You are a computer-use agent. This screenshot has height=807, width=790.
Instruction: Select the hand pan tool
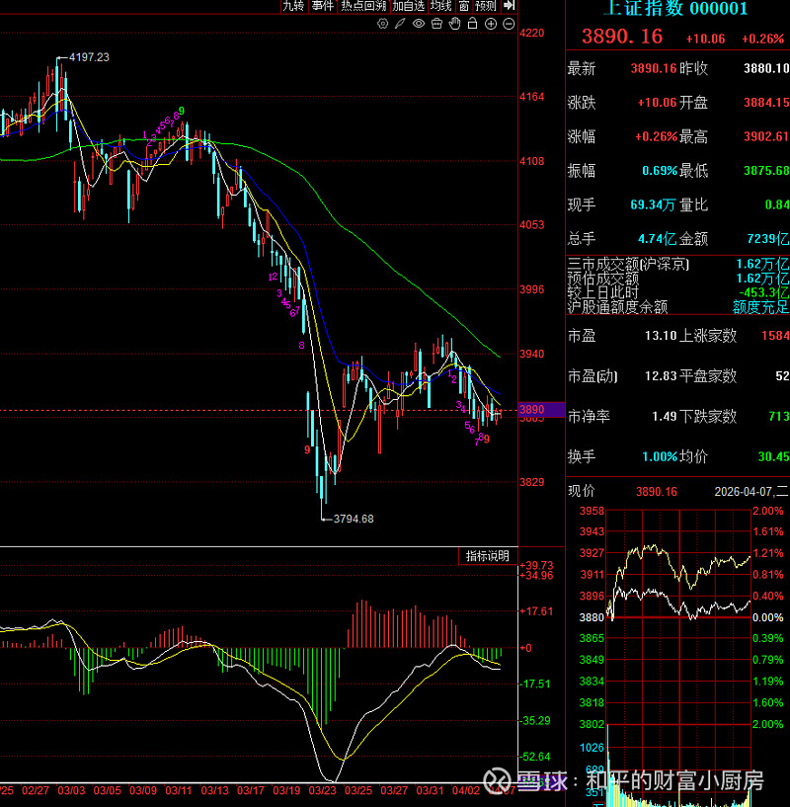coord(454,24)
